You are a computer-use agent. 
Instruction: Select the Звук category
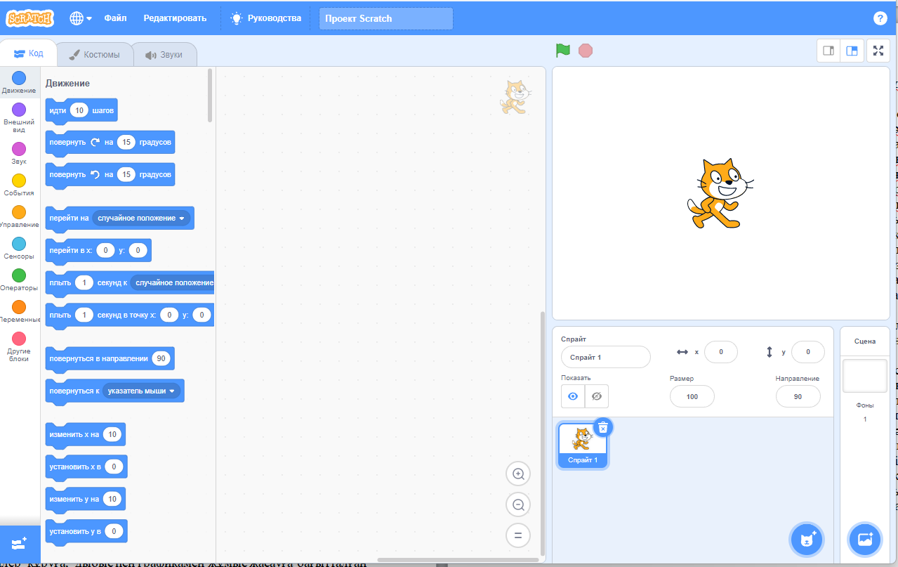pos(19,153)
